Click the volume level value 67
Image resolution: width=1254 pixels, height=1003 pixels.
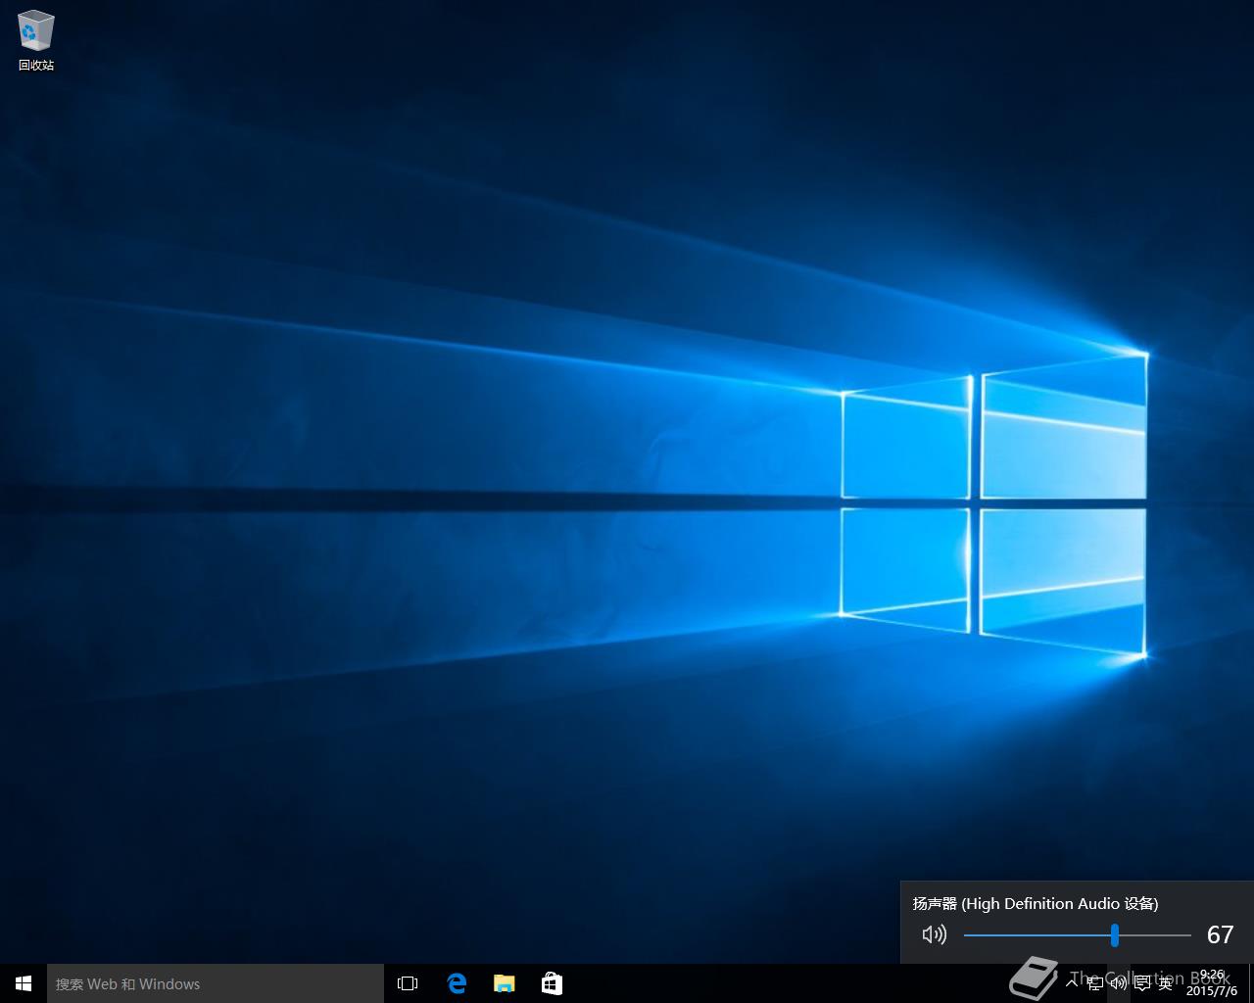click(1220, 934)
